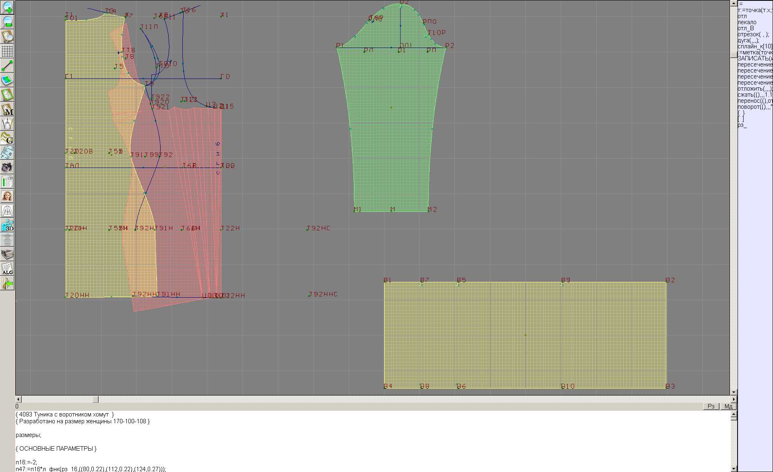Open the woman portrait figure icon

(x=7, y=196)
